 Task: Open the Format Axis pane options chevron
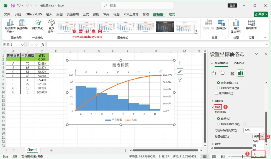coord(257,54)
